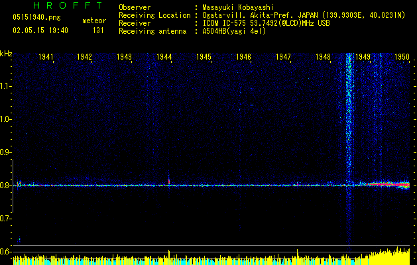Click the Receiving Location label
The width and height of the screenshot is (417, 265).
click(154, 15)
